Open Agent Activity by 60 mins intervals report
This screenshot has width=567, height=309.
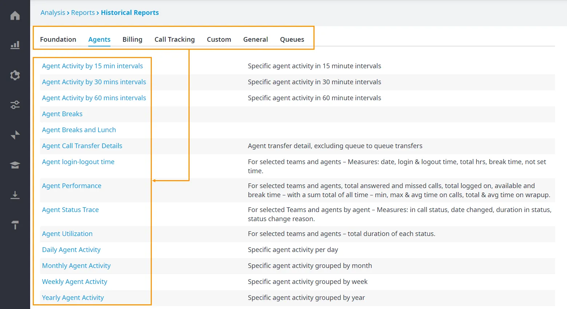click(94, 98)
